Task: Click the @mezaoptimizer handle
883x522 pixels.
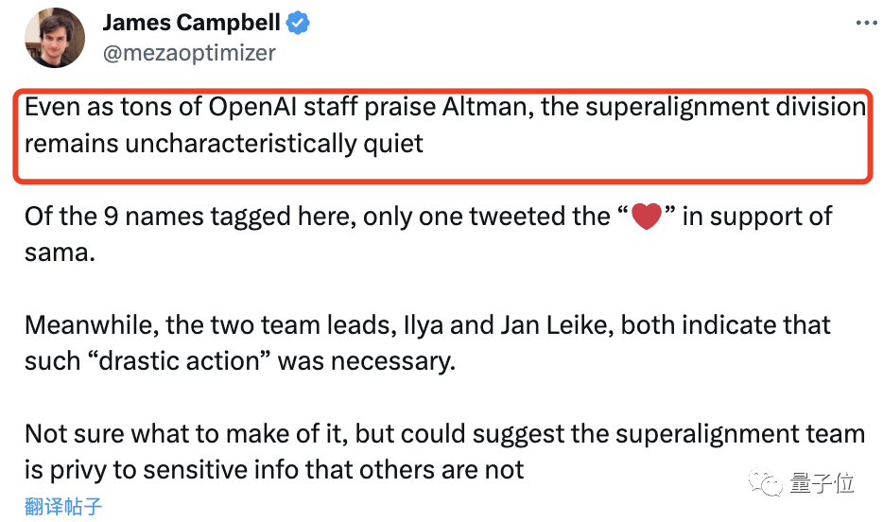Action: click(x=188, y=53)
